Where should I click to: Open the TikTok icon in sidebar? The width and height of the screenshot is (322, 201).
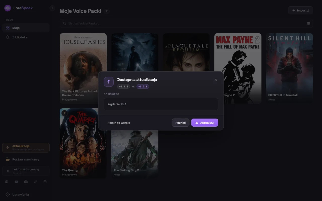pos(35,182)
